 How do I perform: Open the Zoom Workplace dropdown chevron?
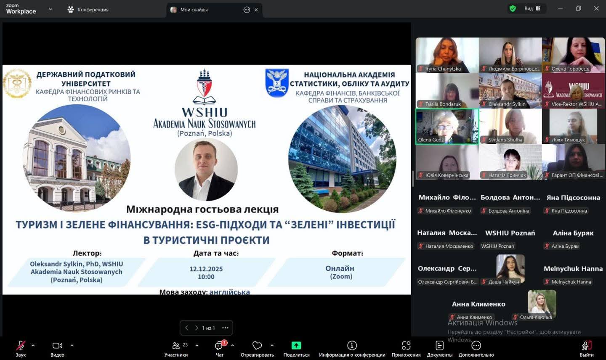tap(50, 9)
